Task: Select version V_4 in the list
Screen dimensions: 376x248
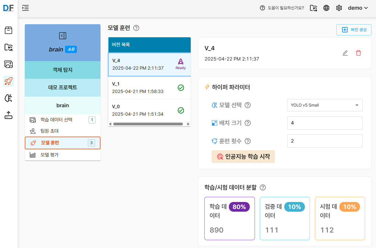Action: pyautogui.click(x=150, y=64)
